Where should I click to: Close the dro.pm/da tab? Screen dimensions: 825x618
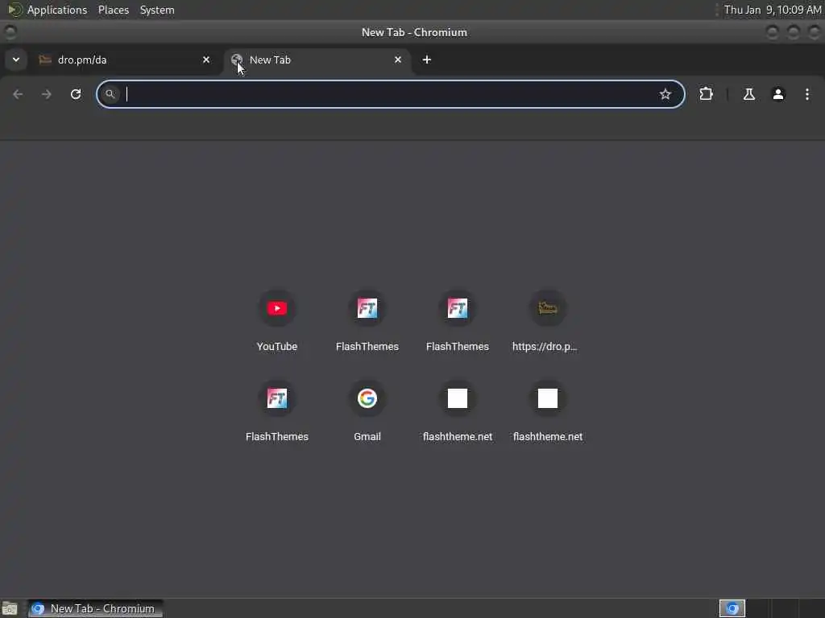coord(206,60)
